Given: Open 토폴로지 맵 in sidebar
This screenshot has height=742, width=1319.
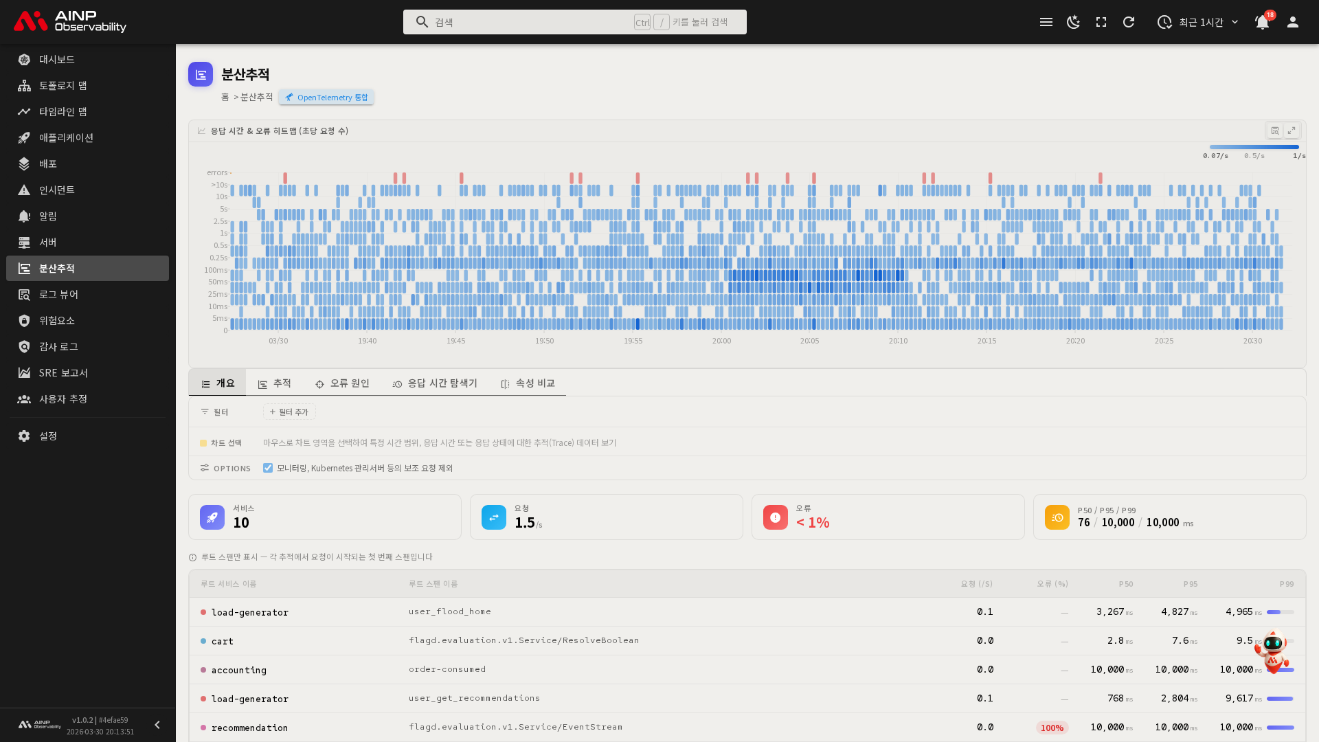Looking at the screenshot, I should [63, 85].
